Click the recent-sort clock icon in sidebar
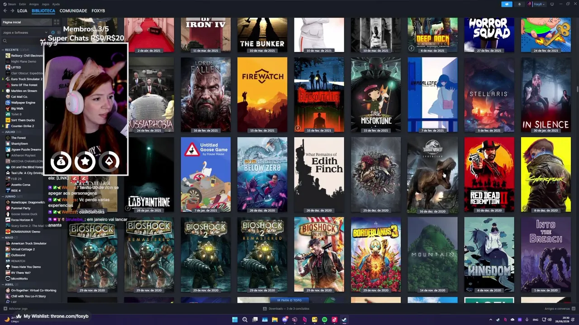The height and width of the screenshot is (325, 579). pos(52,32)
